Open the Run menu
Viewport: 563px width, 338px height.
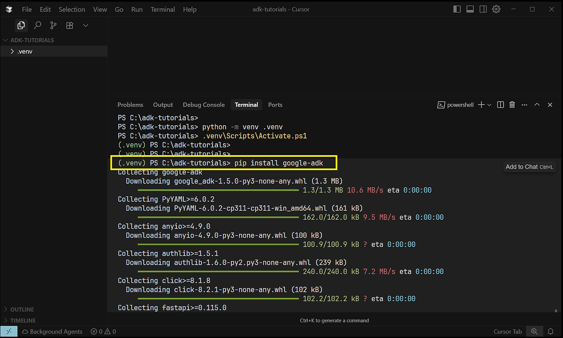tap(137, 9)
